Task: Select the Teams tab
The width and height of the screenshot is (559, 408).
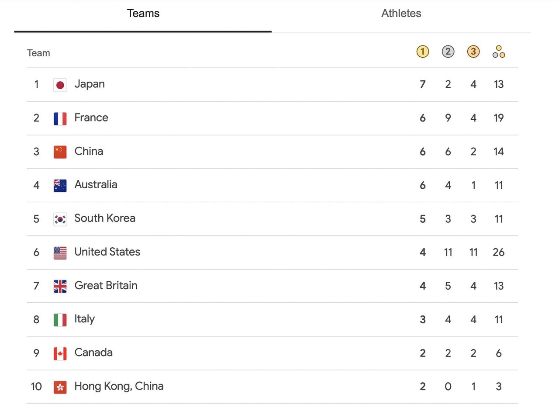Action: [x=143, y=13]
